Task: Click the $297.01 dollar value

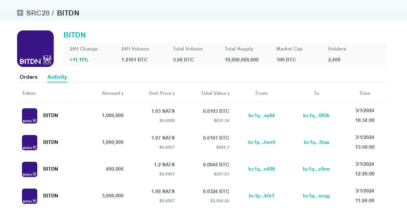Action: 221,174
